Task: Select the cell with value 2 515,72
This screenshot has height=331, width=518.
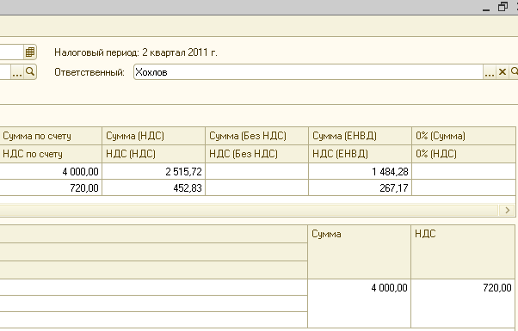Action: [154, 172]
